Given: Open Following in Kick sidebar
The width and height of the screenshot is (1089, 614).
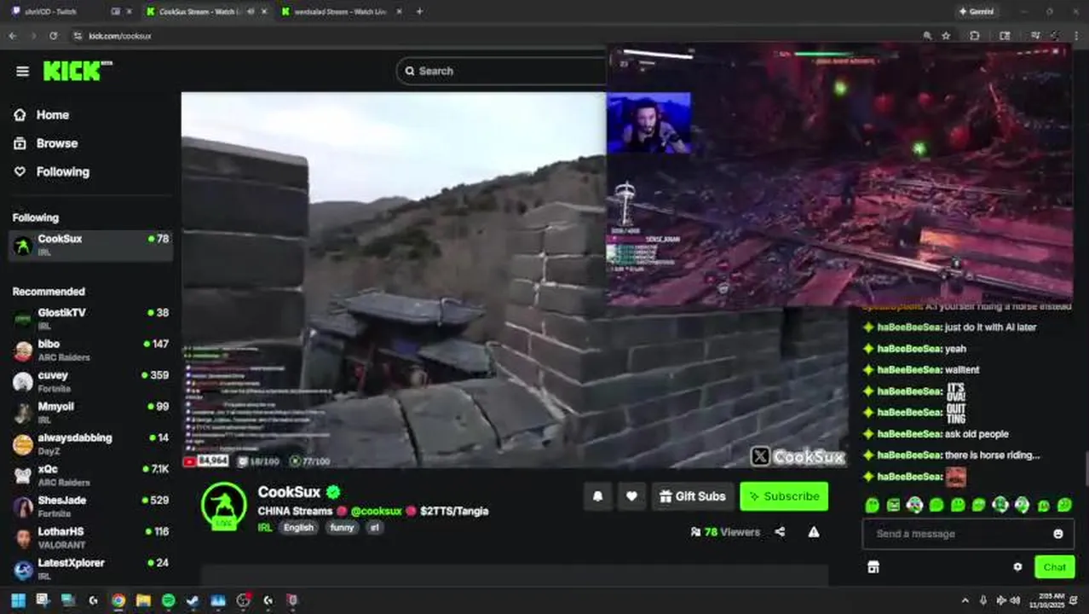Looking at the screenshot, I should [x=62, y=171].
